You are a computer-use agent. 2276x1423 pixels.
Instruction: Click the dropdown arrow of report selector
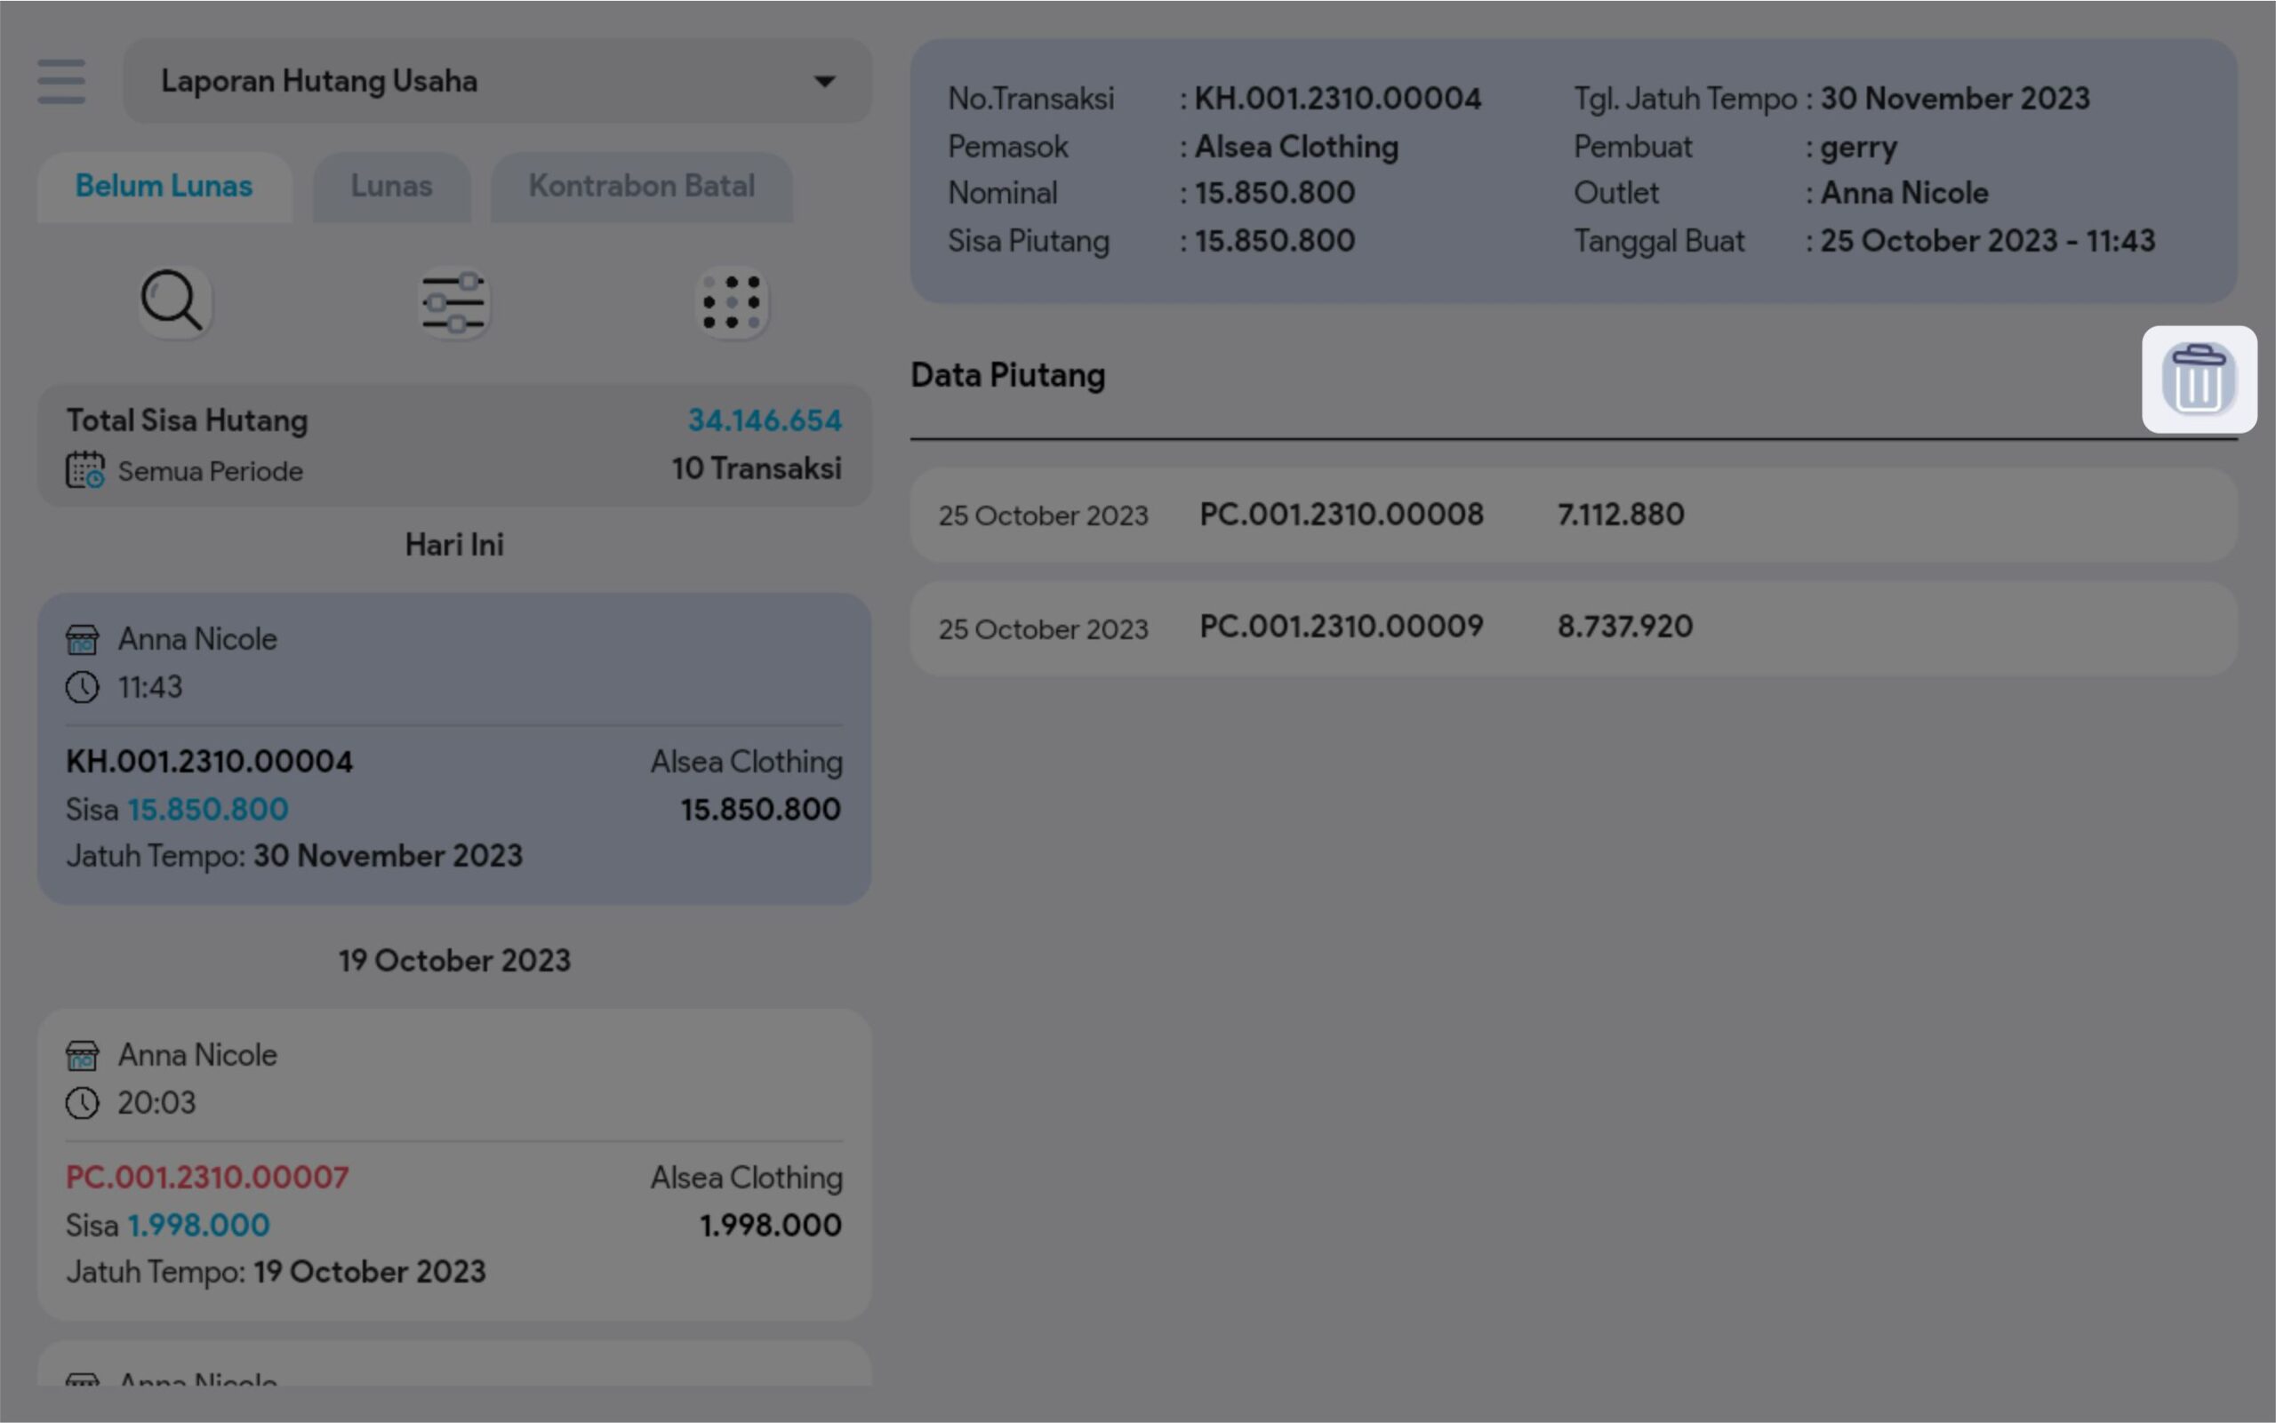coord(823,82)
